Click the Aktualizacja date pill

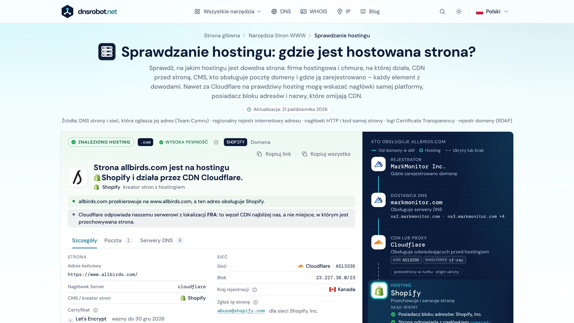[x=287, y=109]
